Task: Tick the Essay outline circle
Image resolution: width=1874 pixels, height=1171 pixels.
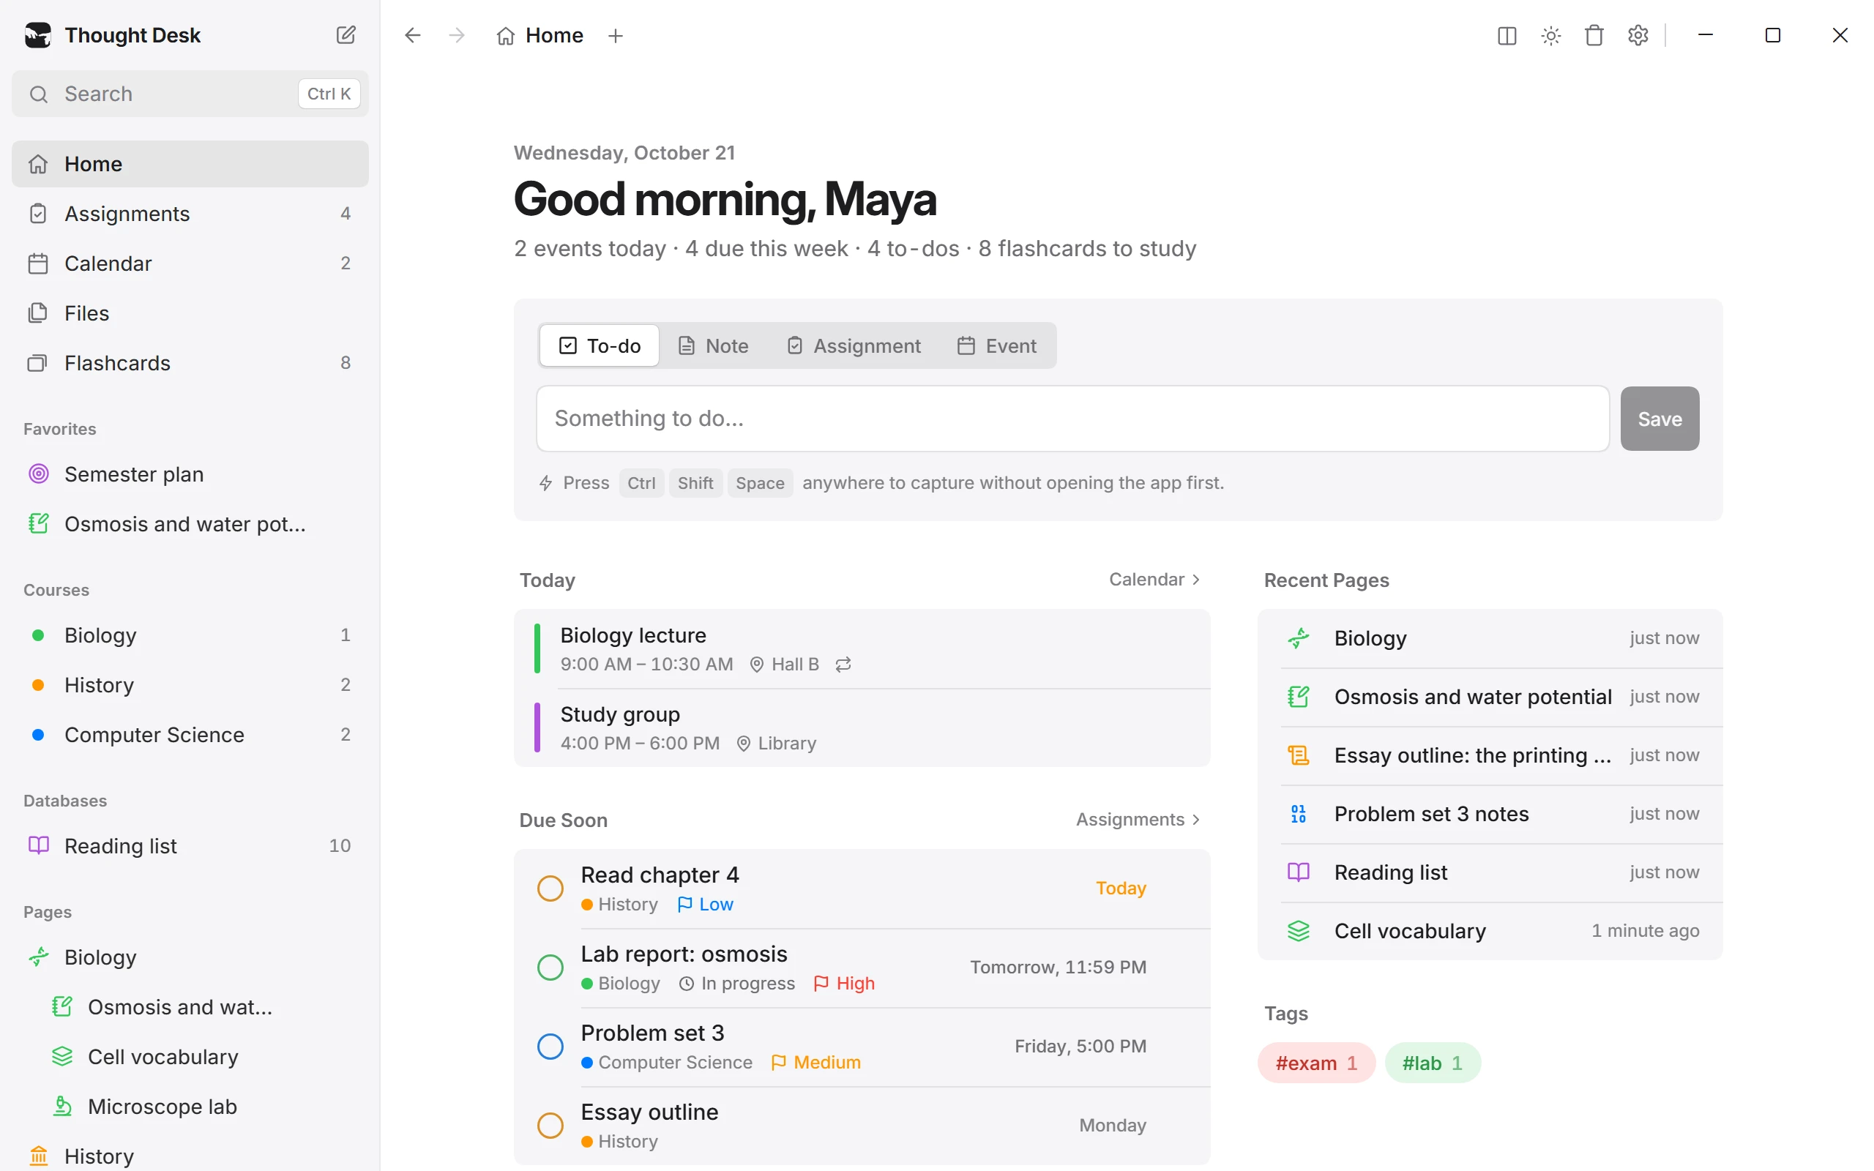Action: click(x=550, y=1126)
